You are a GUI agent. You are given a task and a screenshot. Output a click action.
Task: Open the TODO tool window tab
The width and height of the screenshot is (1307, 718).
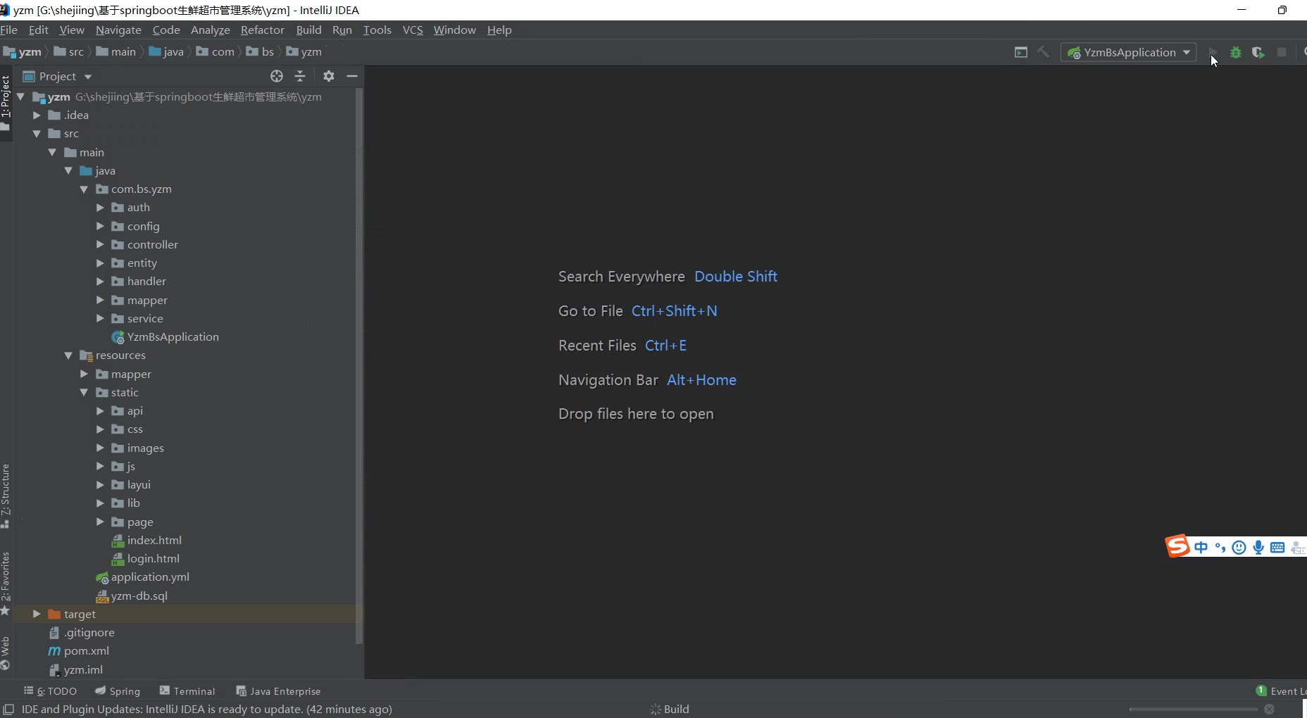[50, 691]
